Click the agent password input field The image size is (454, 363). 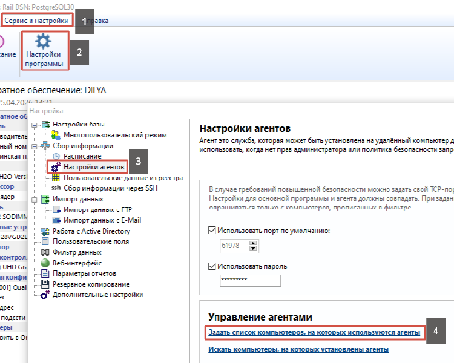pyautogui.click(x=250, y=281)
